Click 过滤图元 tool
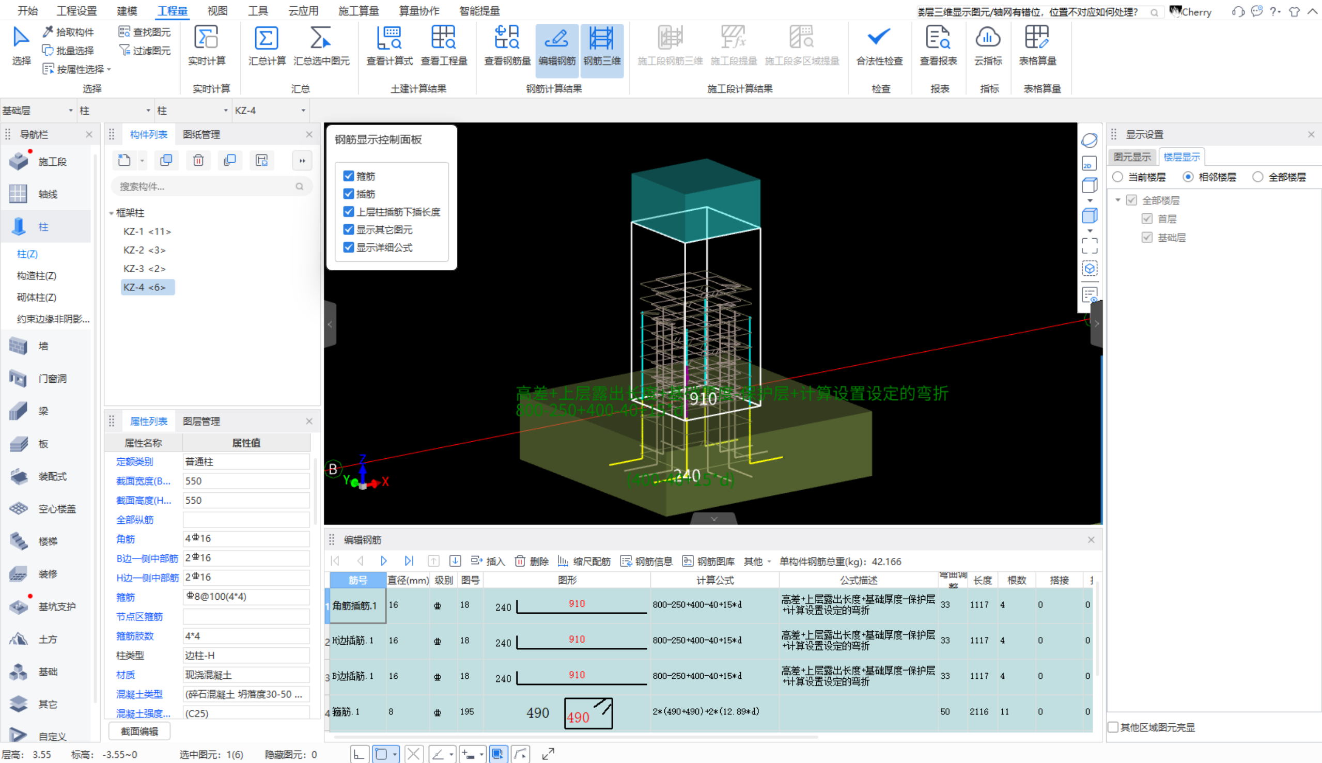The image size is (1322, 763). (x=145, y=50)
